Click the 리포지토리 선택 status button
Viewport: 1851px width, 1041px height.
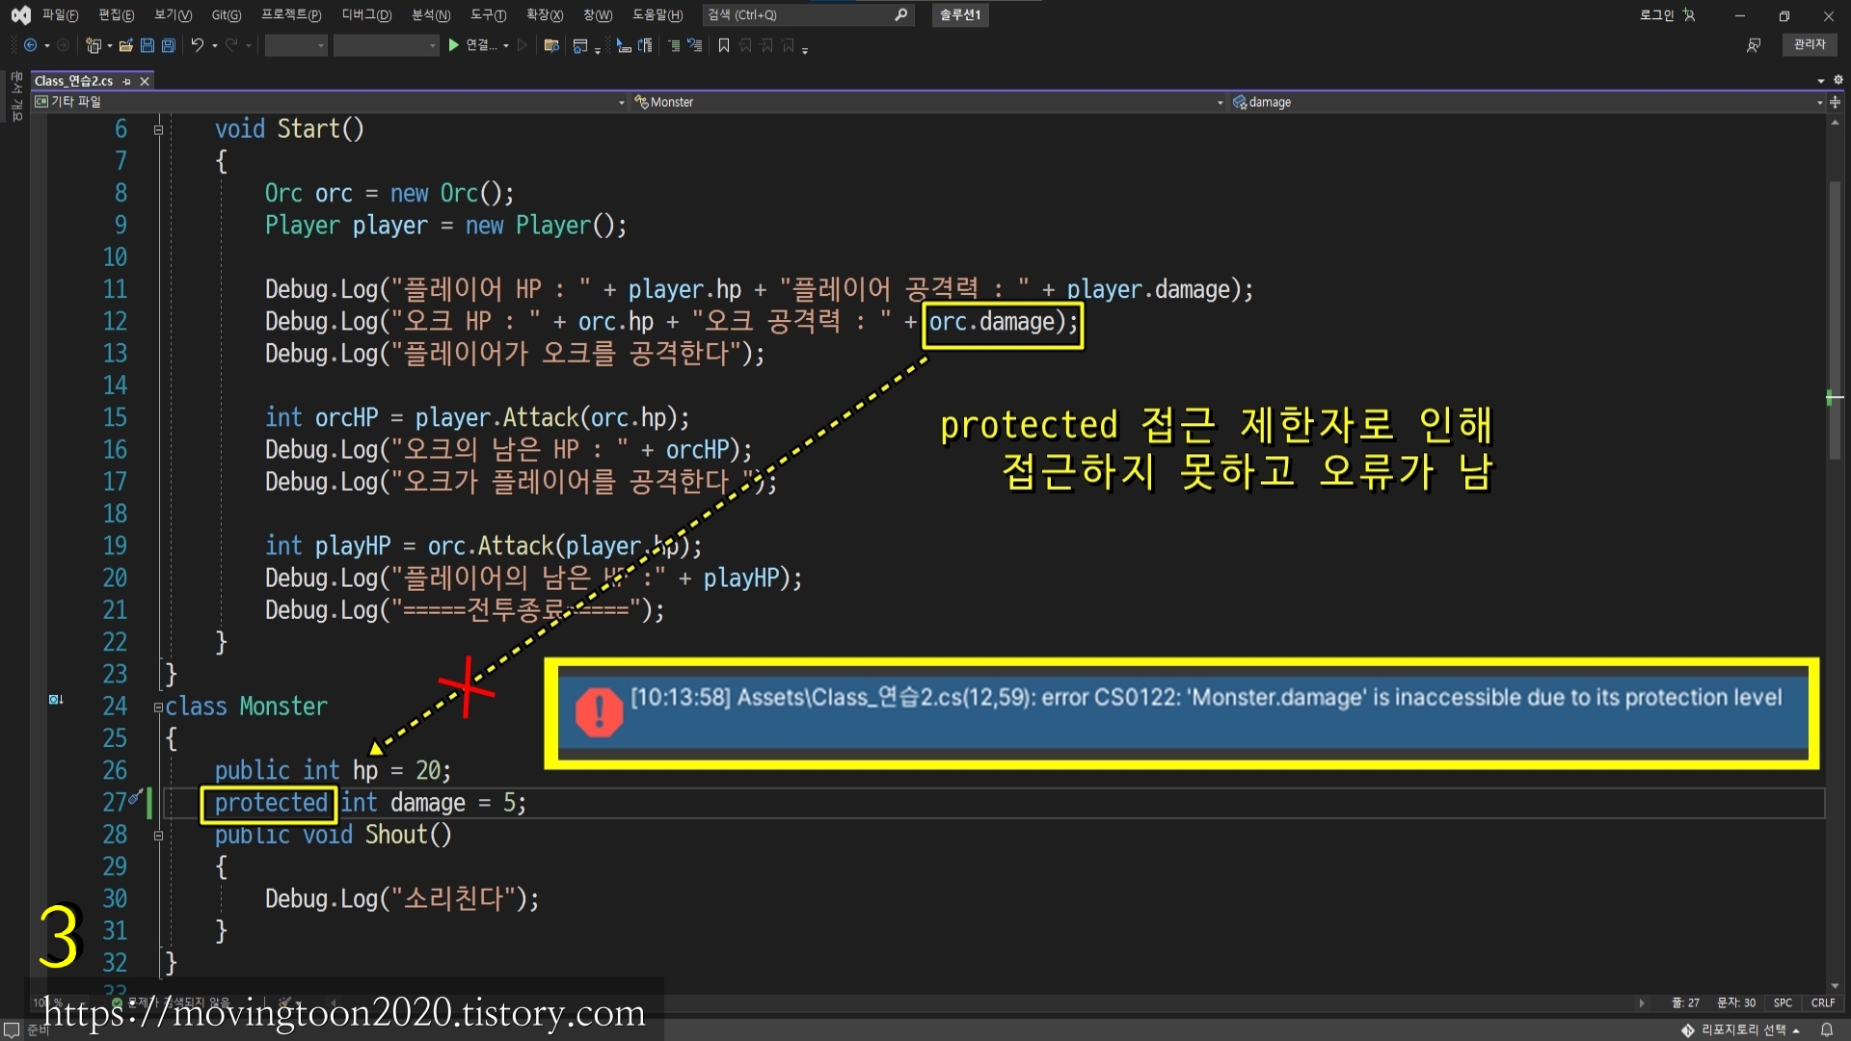click(1741, 1030)
